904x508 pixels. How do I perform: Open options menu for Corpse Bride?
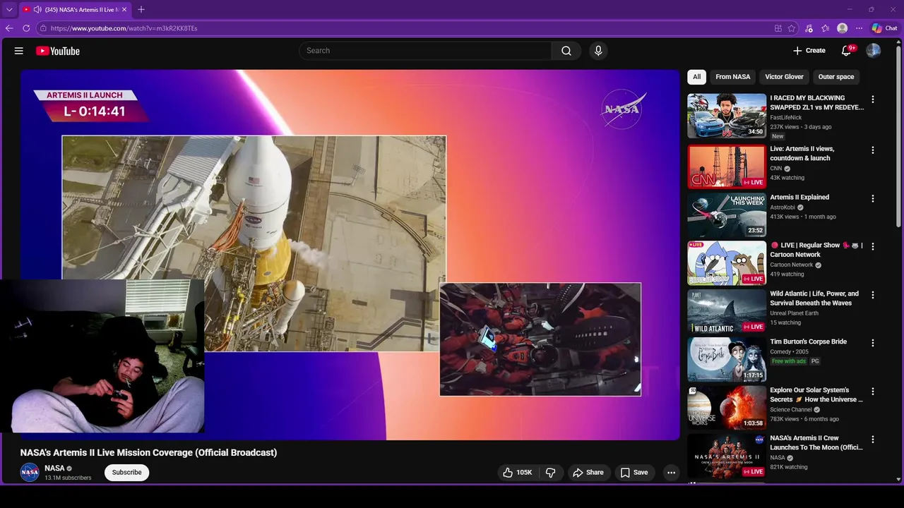pyautogui.click(x=872, y=343)
